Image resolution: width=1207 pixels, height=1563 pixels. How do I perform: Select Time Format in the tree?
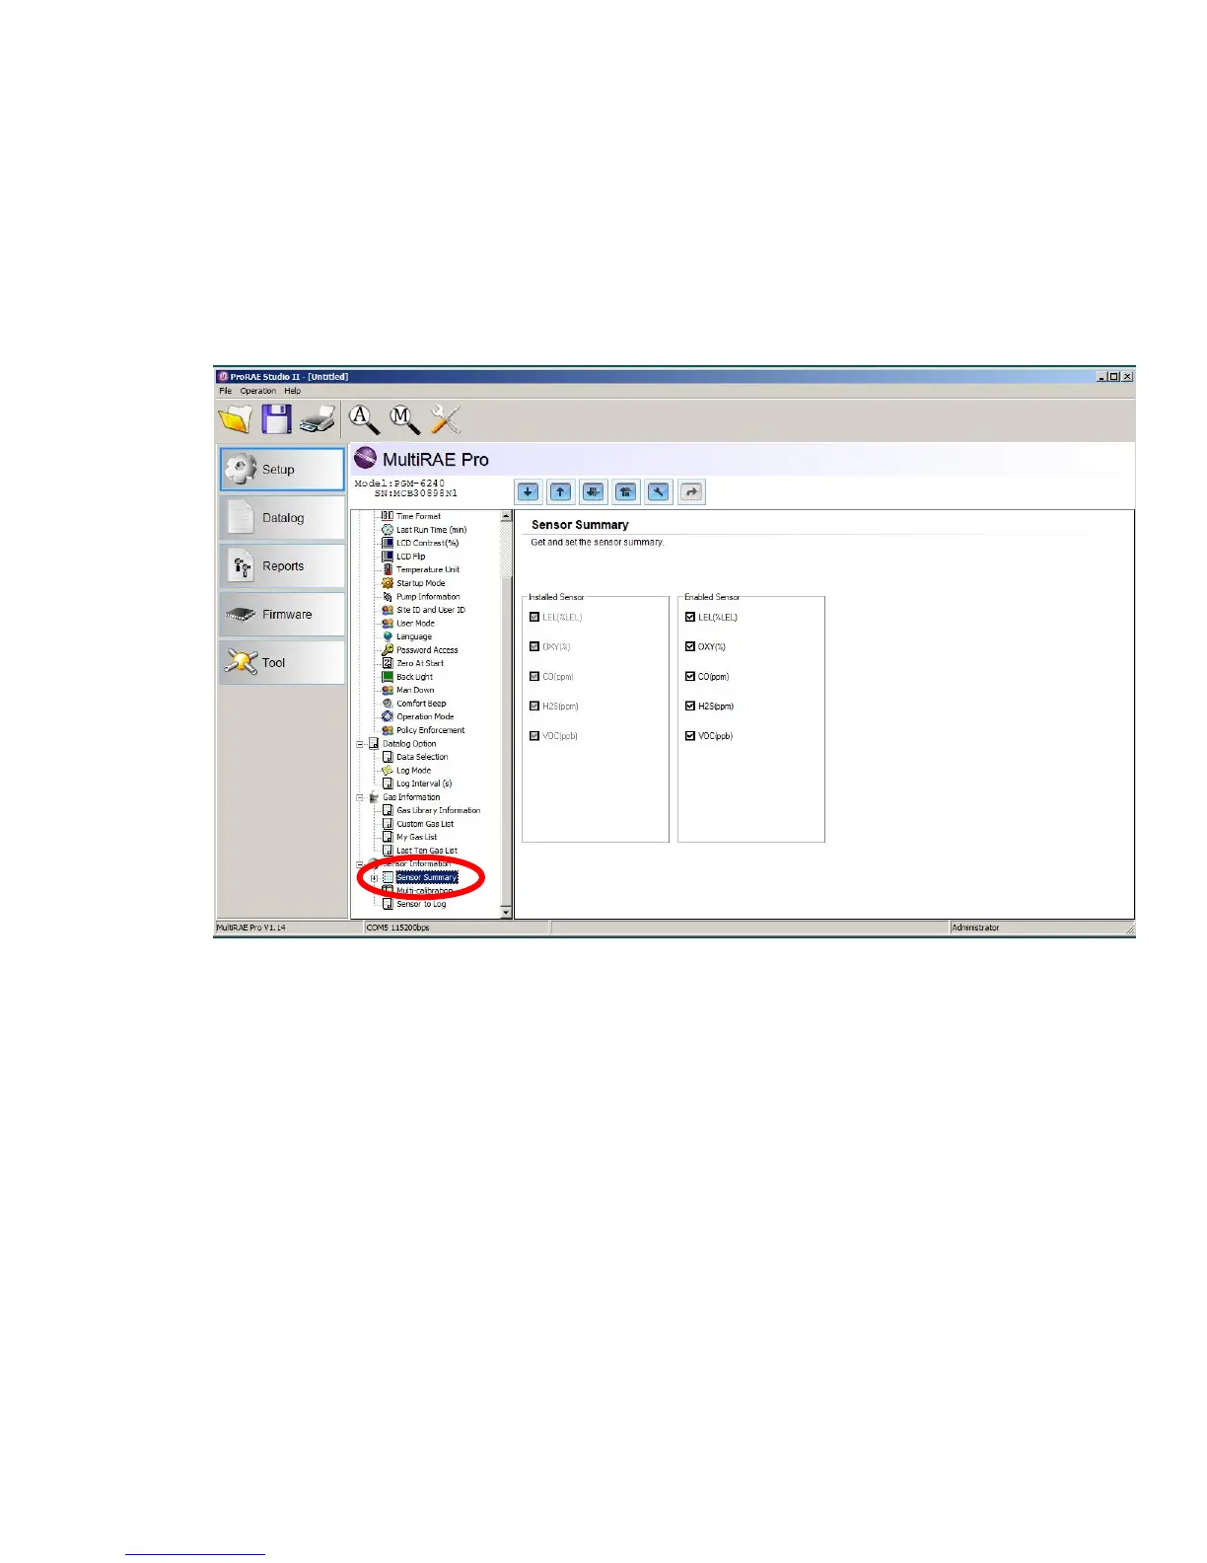pyautogui.click(x=418, y=516)
